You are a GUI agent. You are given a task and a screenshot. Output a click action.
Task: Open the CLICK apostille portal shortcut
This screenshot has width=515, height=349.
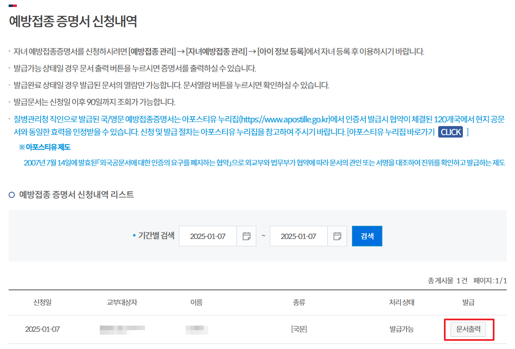[x=451, y=132]
